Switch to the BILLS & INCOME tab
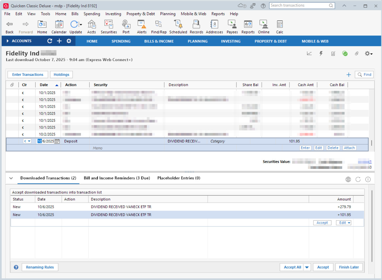Screen dimensions: 382x280 pyautogui.click(x=159, y=41)
